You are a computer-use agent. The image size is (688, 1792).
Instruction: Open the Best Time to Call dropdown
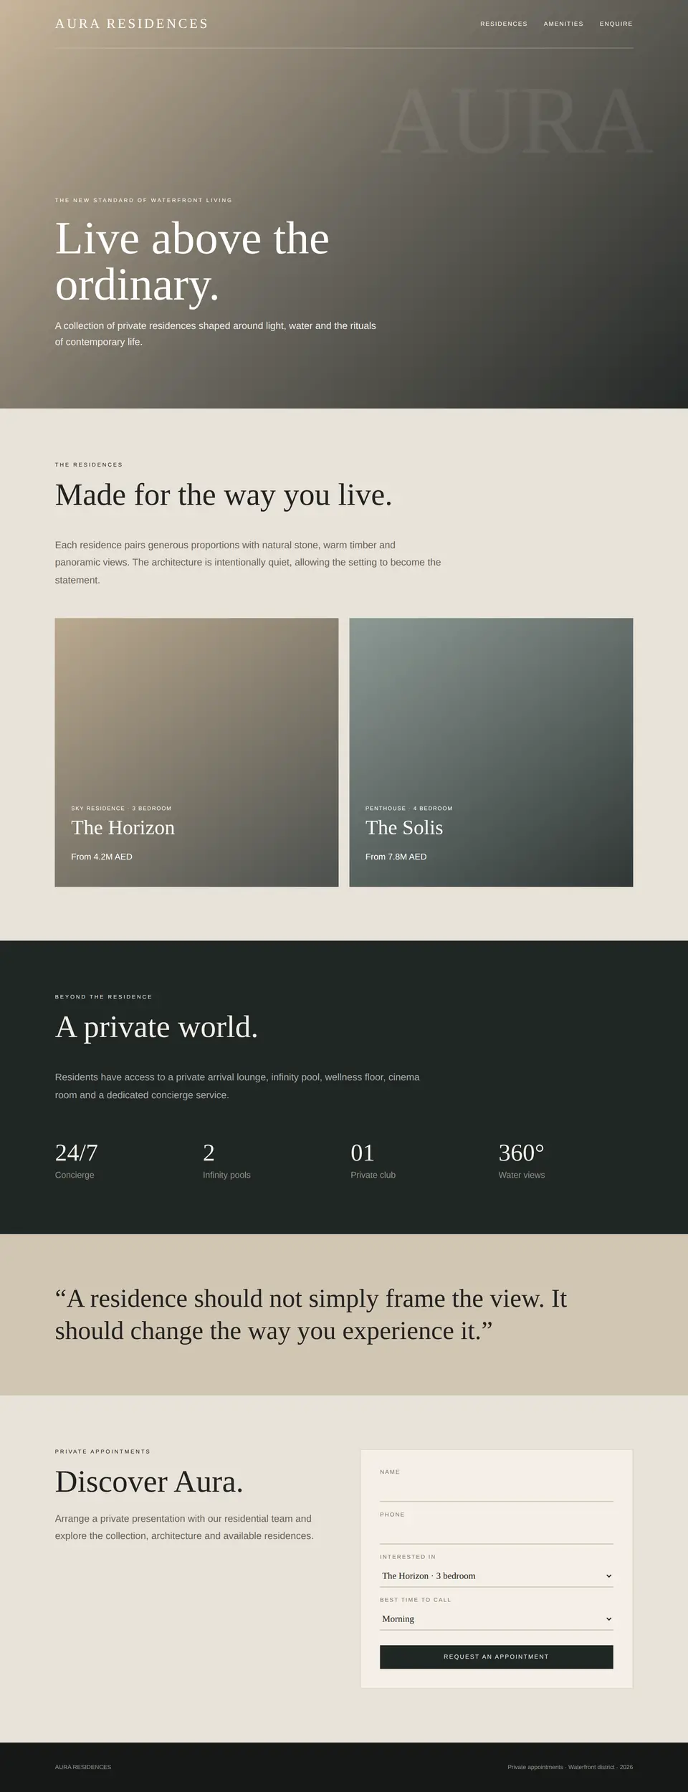coord(496,1619)
